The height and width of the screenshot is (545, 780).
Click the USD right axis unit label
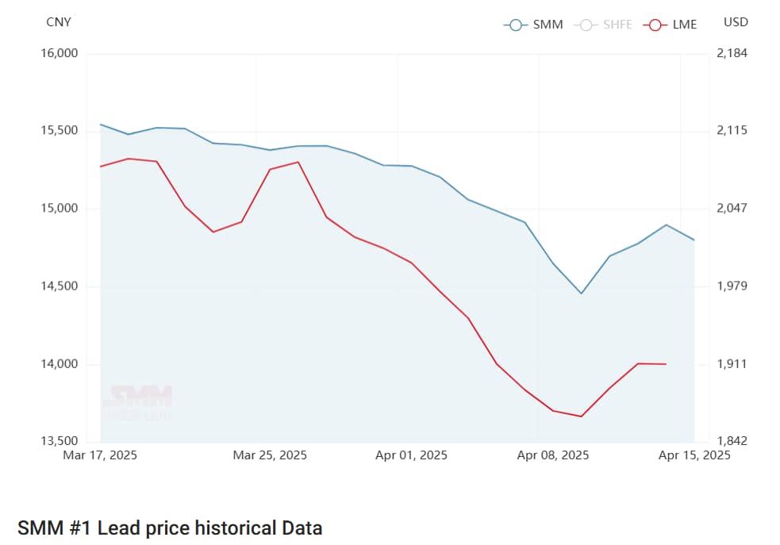coord(736,22)
